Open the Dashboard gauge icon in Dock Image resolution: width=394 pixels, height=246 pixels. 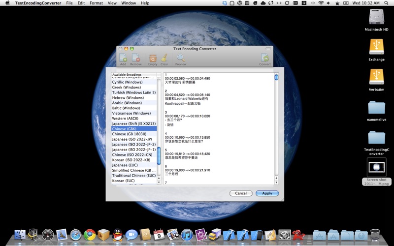[x=48, y=235]
